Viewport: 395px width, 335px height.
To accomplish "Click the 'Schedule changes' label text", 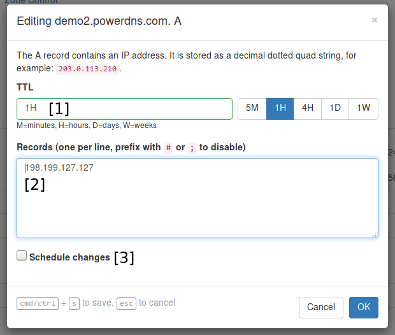I will (x=69, y=257).
